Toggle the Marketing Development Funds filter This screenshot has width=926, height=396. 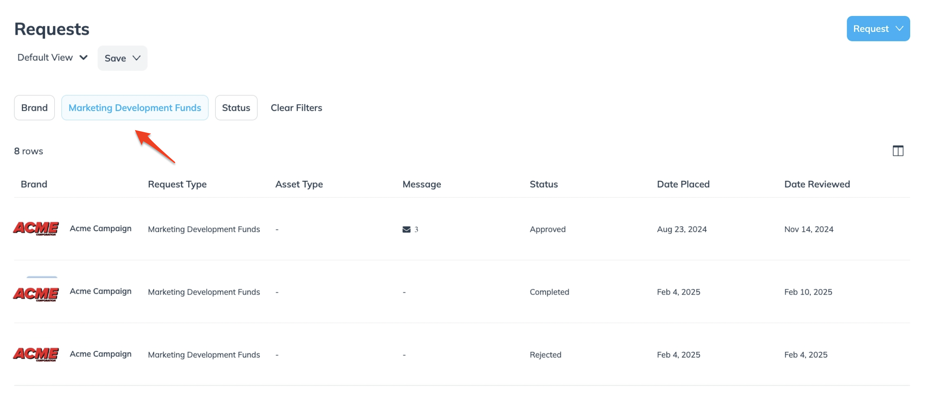[135, 108]
